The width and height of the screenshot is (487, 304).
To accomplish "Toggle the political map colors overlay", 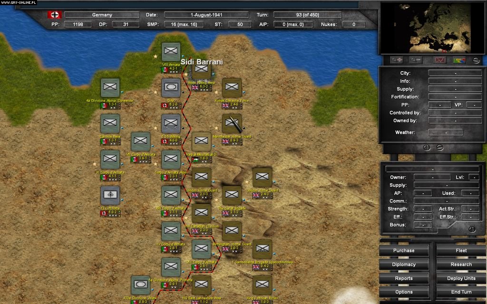I will [459, 60].
